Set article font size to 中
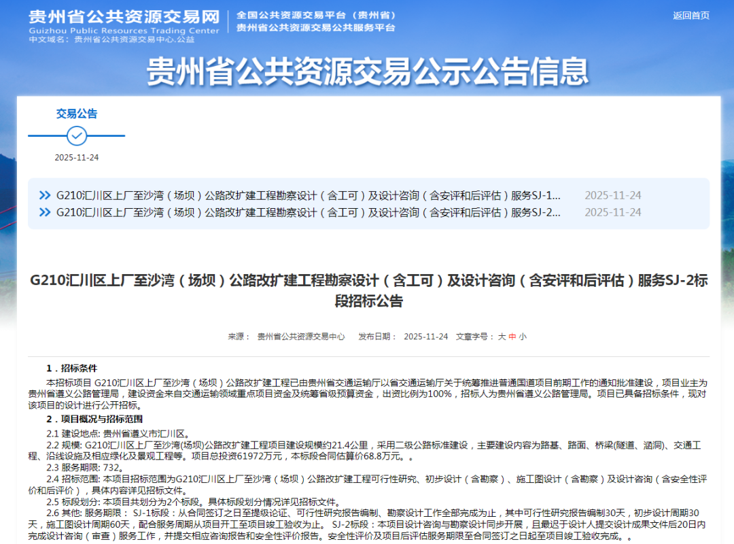Screen dimensions: 734x544 click(x=512, y=337)
